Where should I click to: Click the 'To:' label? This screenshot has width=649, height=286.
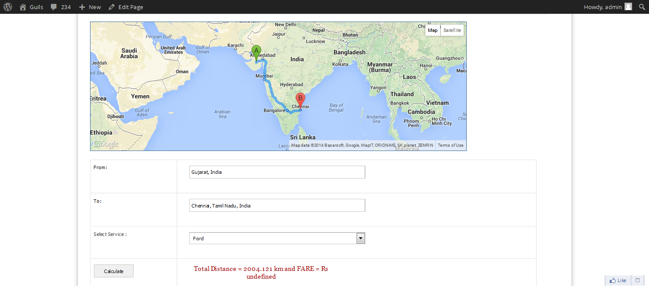[x=97, y=201]
